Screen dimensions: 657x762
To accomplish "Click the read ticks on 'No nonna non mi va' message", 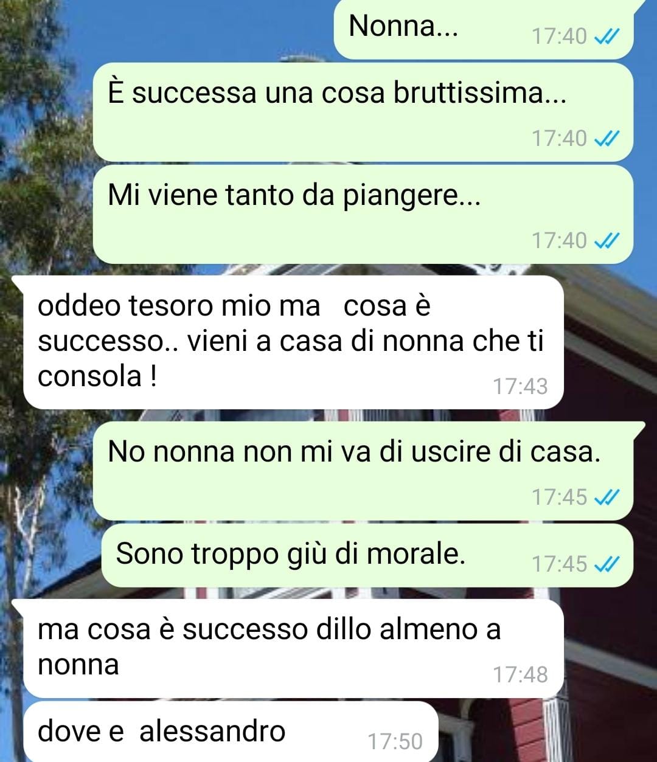I will tap(605, 498).
